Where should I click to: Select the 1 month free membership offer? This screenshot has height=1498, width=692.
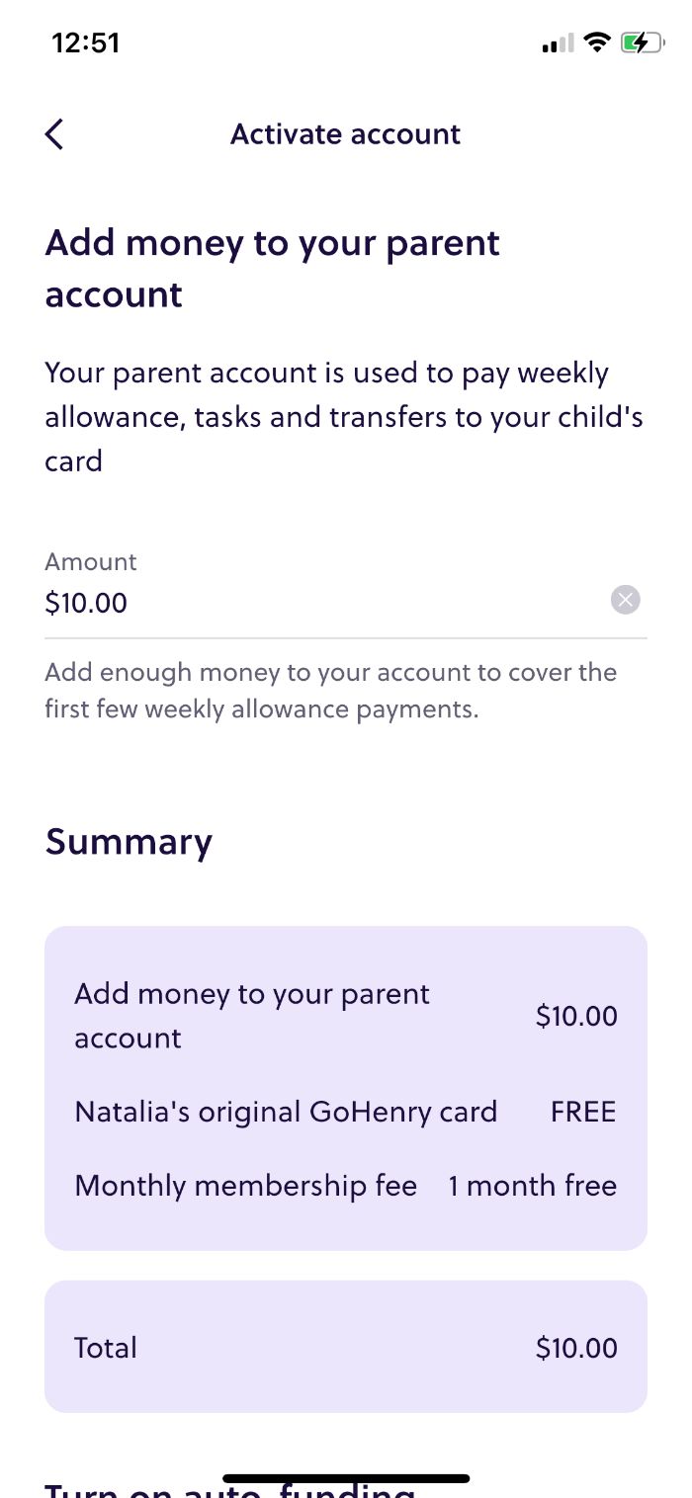532,1185
